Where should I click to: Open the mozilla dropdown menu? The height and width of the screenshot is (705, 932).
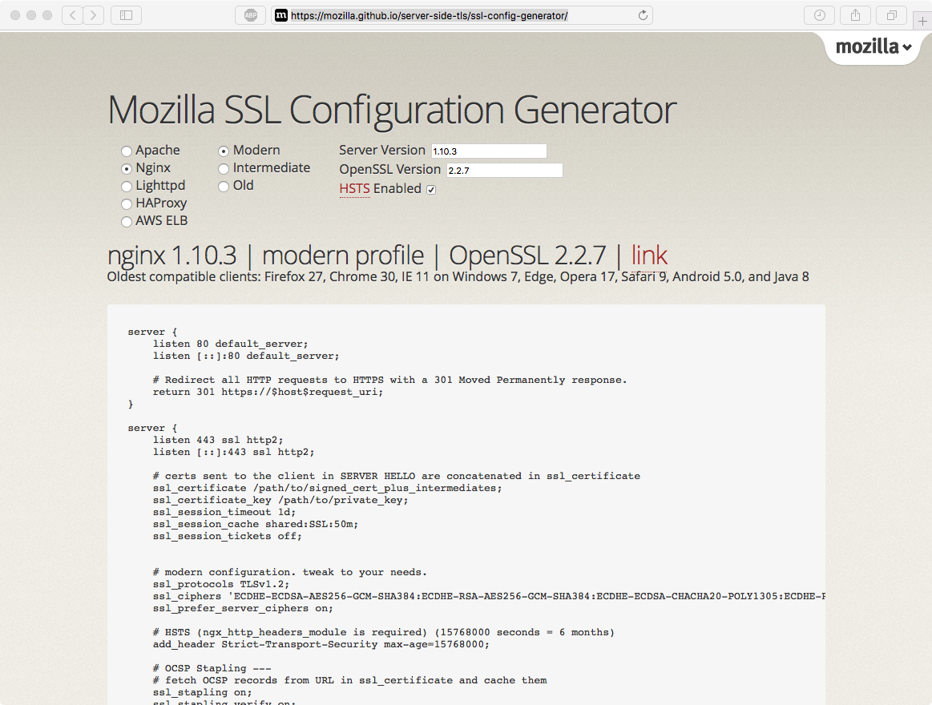pos(871,46)
